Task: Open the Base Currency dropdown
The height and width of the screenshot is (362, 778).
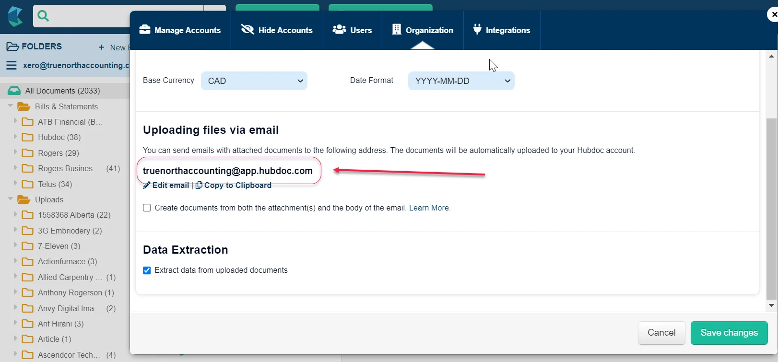Action: pos(254,81)
